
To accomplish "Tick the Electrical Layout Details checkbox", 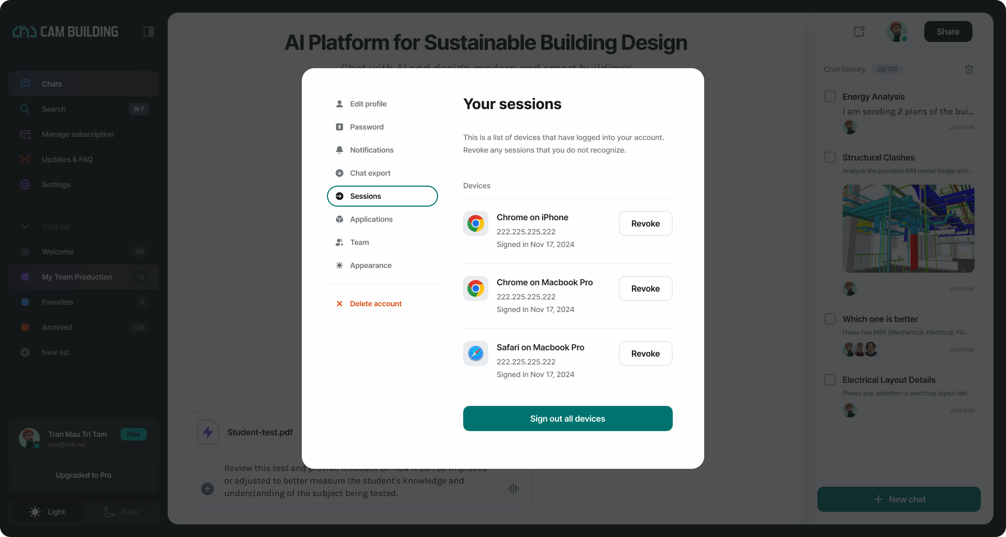I will pyautogui.click(x=830, y=380).
